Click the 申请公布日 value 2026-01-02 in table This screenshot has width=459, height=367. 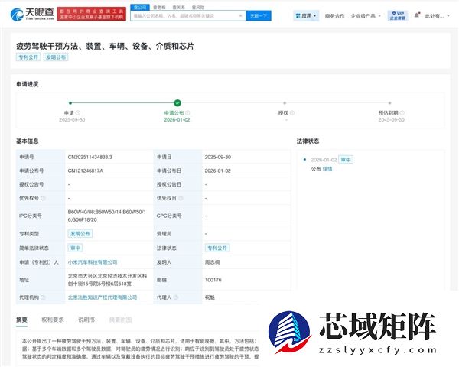[x=218, y=171]
